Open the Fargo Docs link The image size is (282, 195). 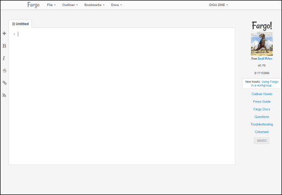click(x=262, y=109)
